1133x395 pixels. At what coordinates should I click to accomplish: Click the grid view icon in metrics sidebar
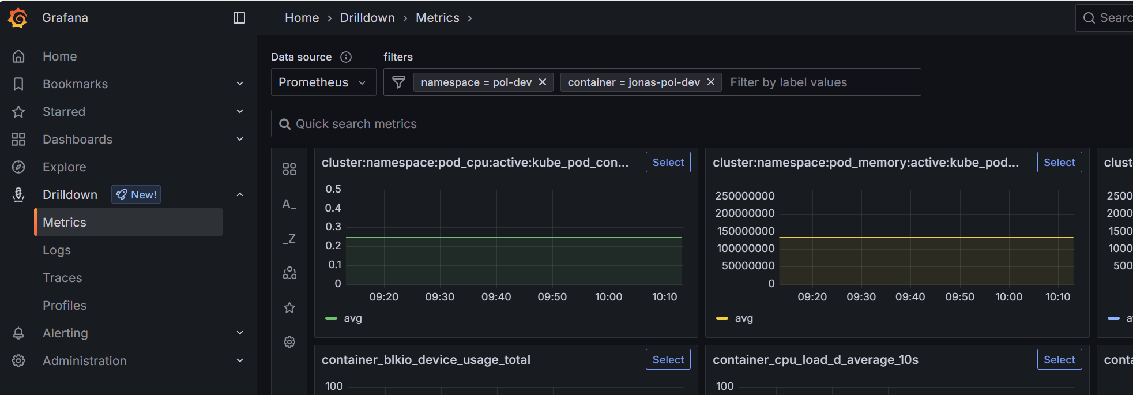289,169
